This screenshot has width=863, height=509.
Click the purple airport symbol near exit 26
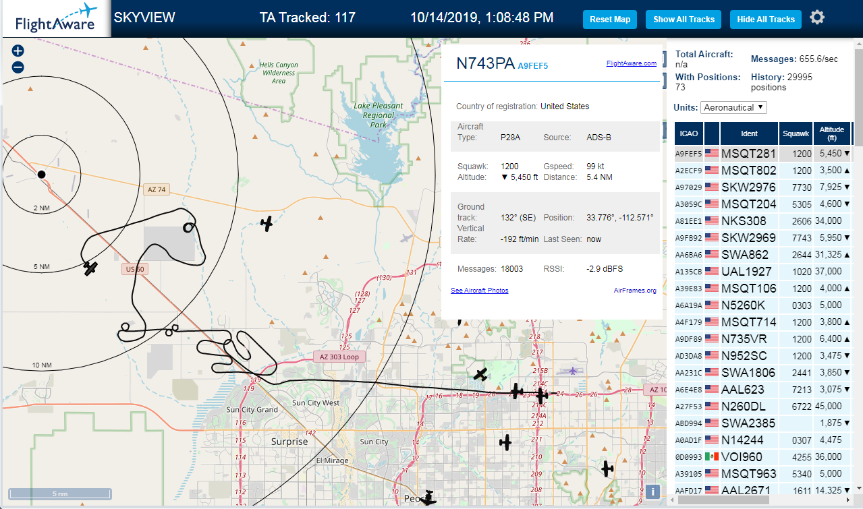573,371
